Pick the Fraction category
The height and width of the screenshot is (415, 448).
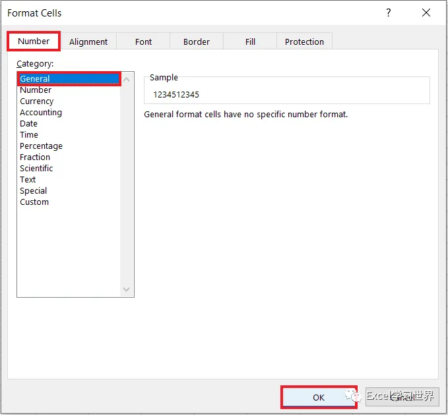point(69,157)
